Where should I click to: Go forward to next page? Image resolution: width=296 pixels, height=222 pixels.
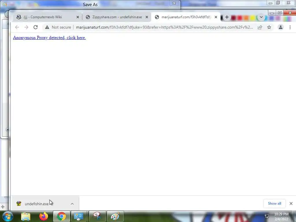coord(26,27)
